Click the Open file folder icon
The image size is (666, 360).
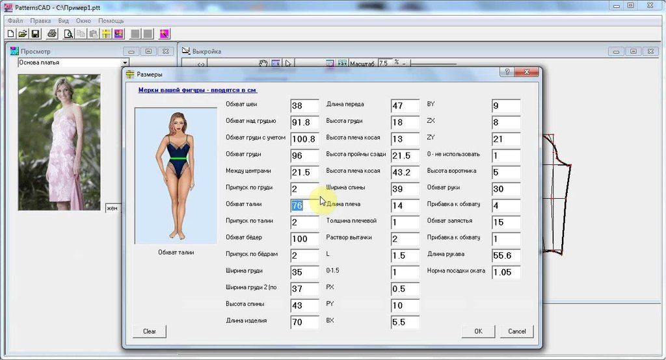point(23,34)
